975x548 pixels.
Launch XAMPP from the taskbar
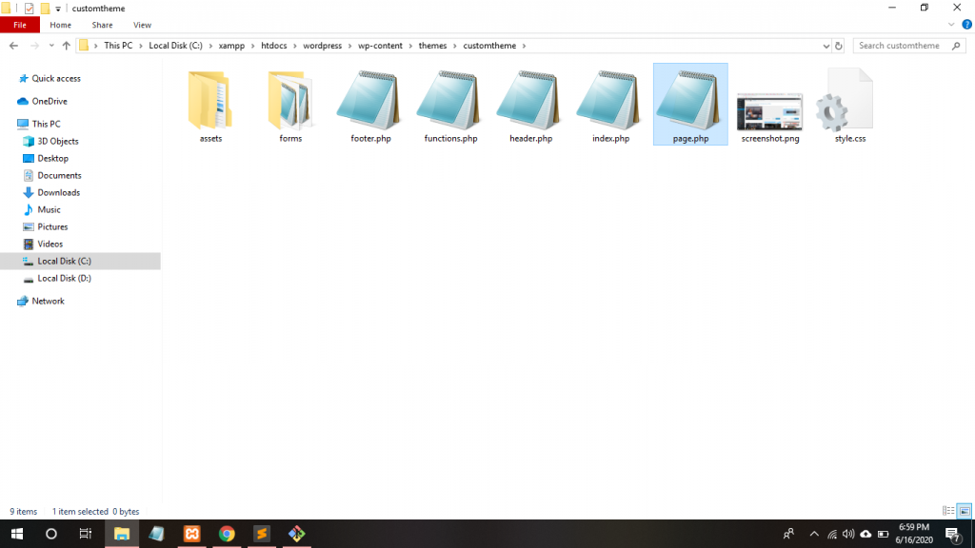[x=191, y=534]
